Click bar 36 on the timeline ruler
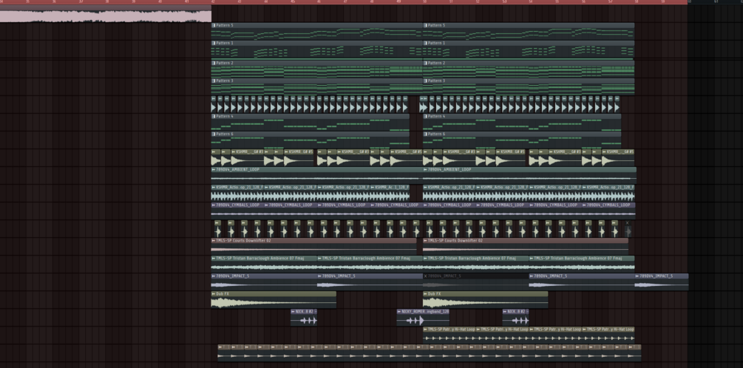Viewport: 743px width, 368px height. point(54,2)
